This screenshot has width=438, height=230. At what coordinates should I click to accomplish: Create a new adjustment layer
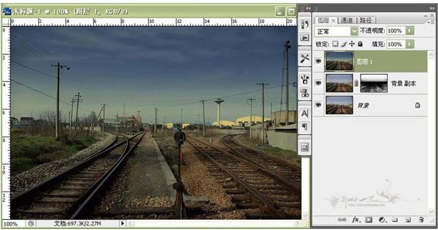382,220
